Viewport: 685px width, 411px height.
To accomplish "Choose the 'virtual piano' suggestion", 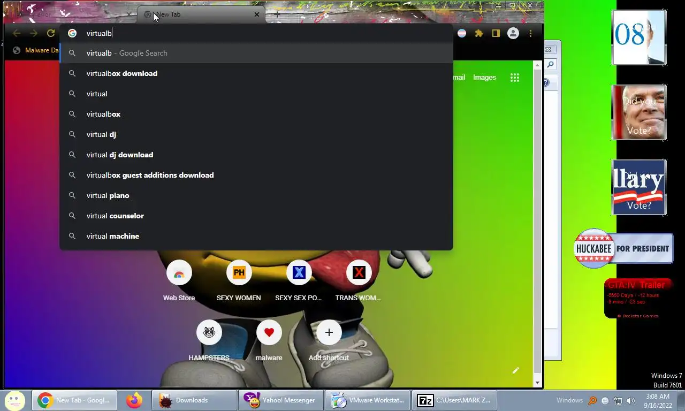I will coord(256,195).
